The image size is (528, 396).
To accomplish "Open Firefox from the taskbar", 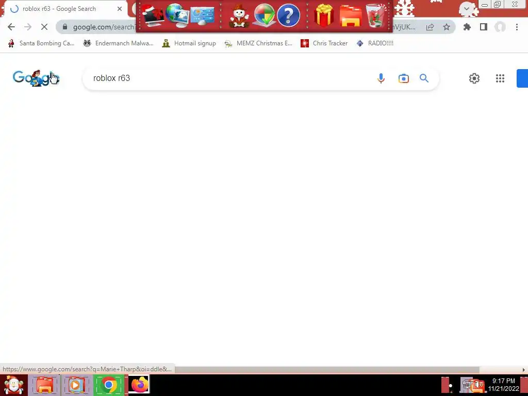I will [x=139, y=385].
